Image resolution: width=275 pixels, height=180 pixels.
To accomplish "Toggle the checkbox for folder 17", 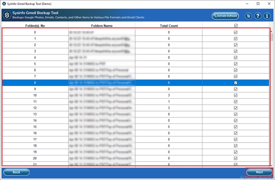I will point(235,139).
